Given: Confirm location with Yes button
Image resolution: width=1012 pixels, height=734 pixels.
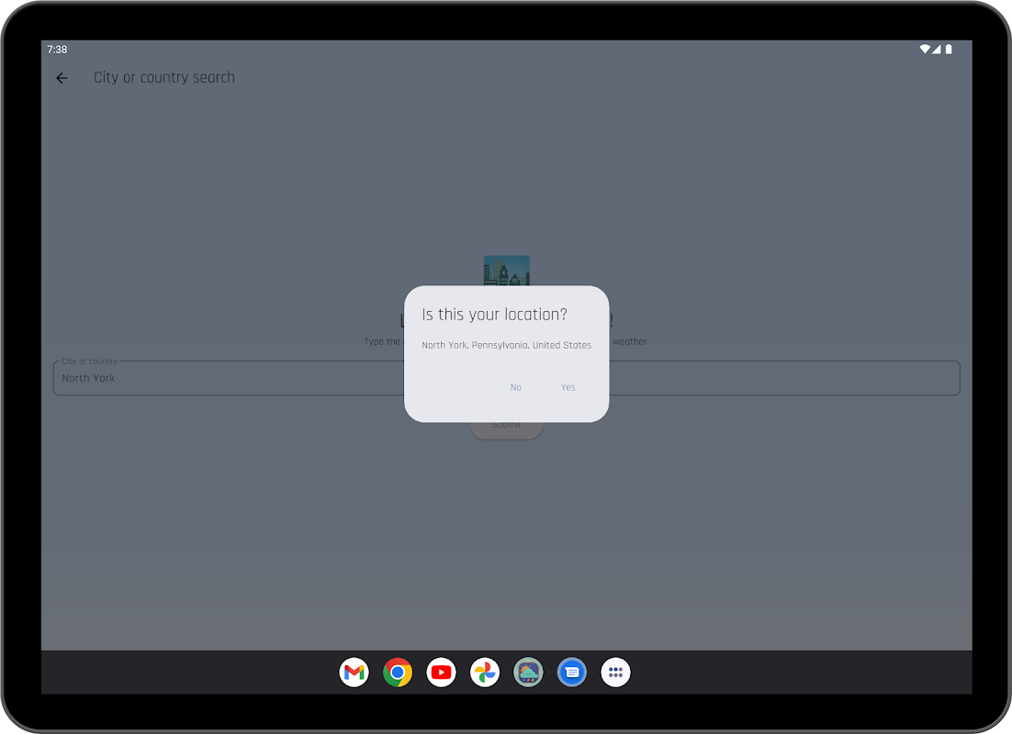Looking at the screenshot, I should pos(568,387).
